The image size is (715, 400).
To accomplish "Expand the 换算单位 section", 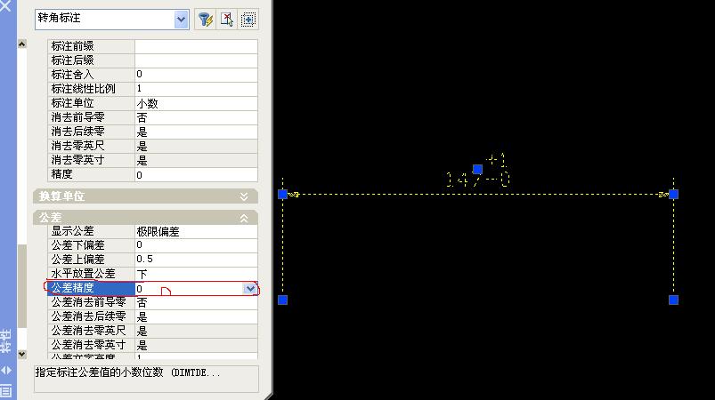I will (244, 196).
